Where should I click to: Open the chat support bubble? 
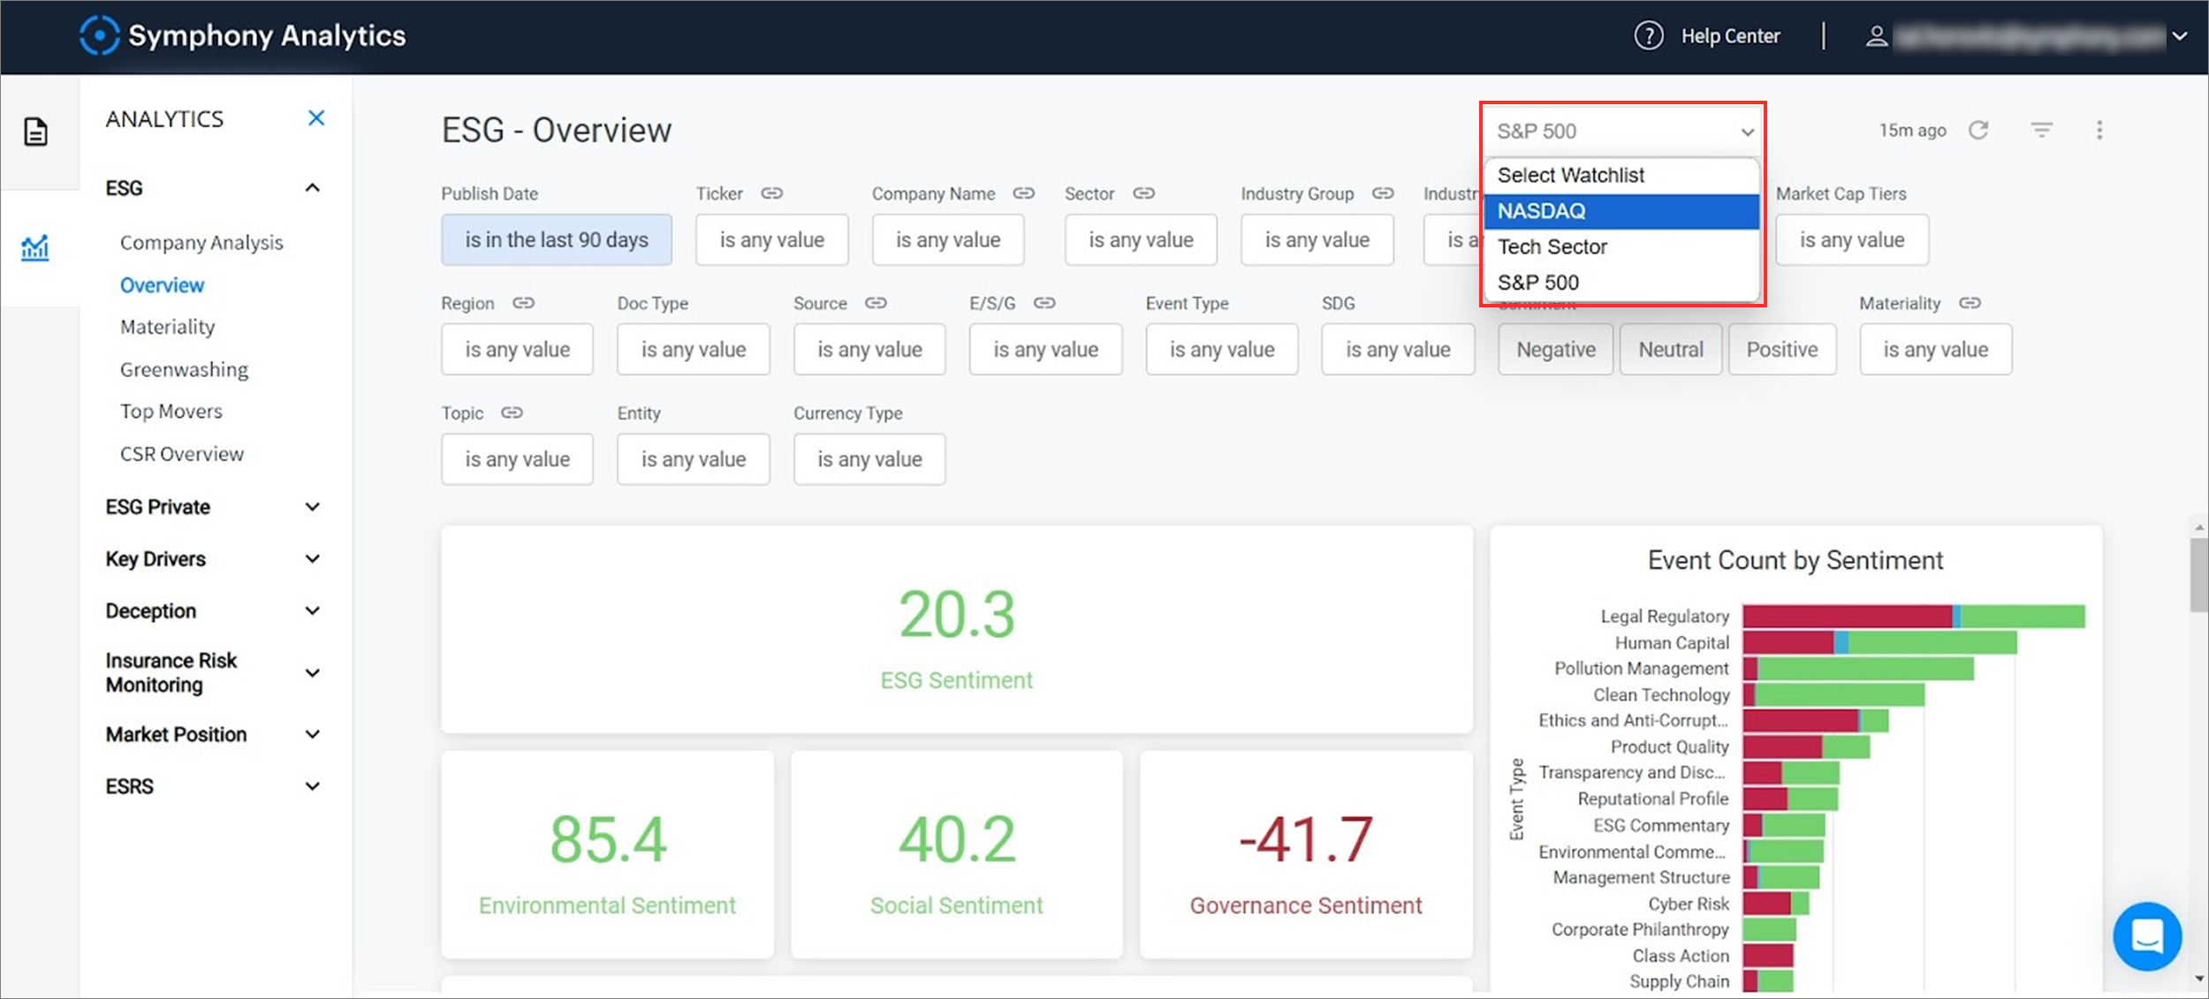(2147, 936)
